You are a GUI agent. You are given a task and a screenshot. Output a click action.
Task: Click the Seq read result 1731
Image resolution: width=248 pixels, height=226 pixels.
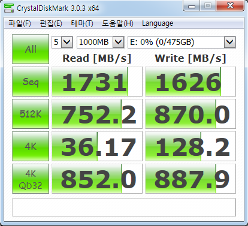97,82
